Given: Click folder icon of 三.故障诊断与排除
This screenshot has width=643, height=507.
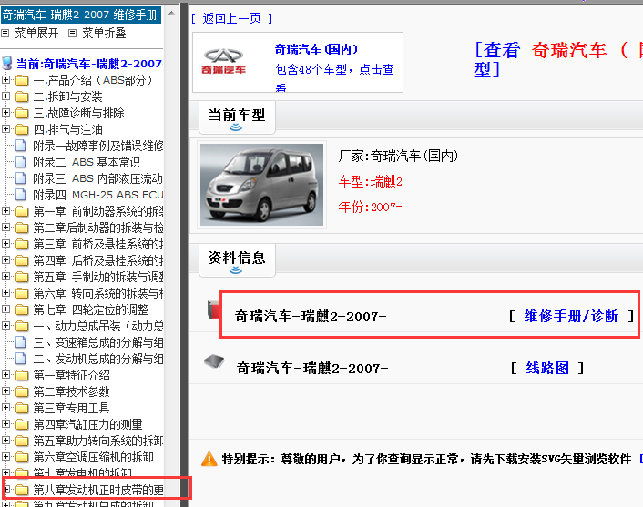Looking at the screenshot, I should [x=22, y=113].
